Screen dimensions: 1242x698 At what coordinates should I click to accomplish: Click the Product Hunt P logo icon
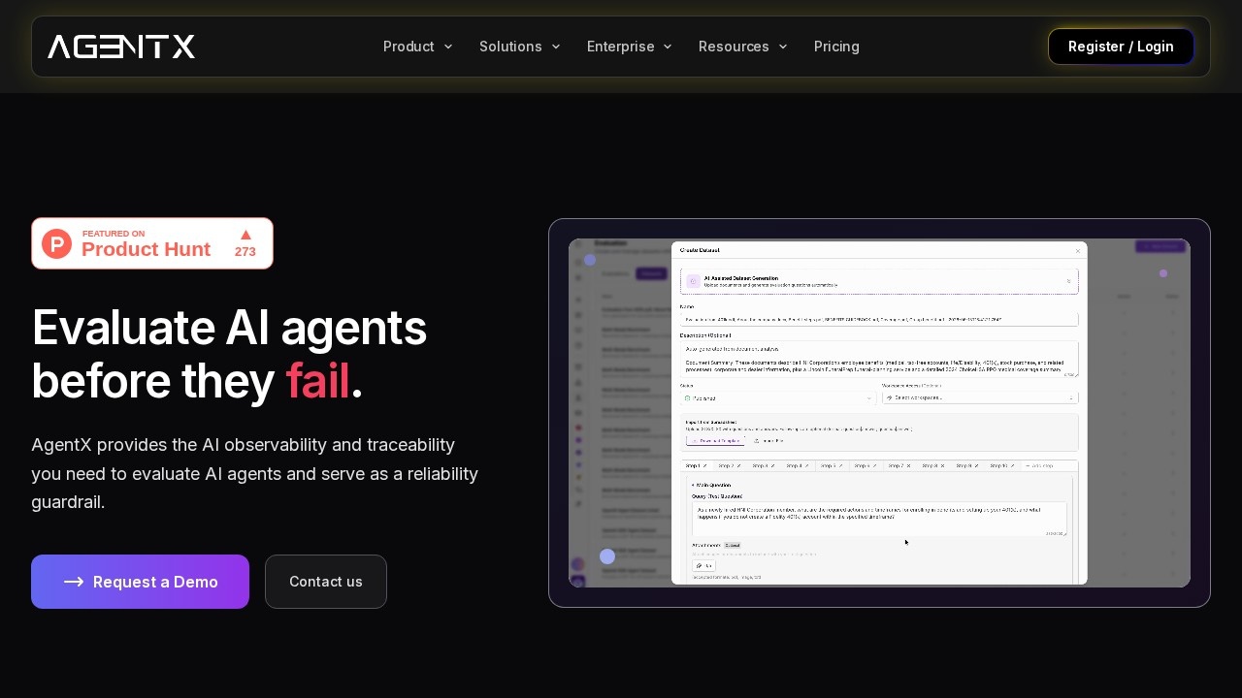coord(57,243)
